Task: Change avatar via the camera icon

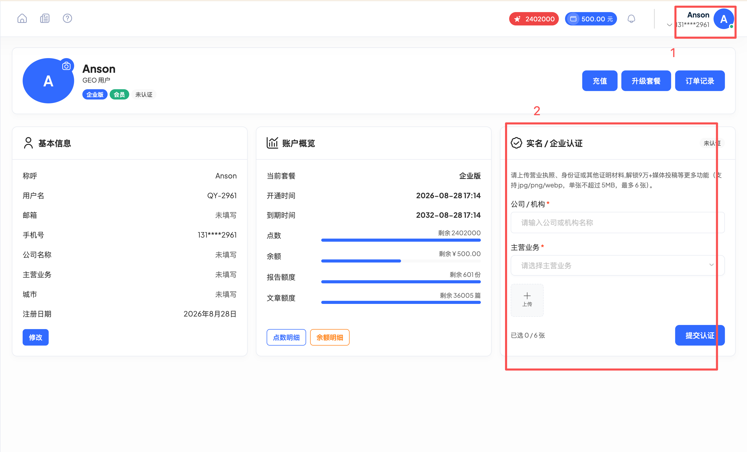Action: coord(66,66)
